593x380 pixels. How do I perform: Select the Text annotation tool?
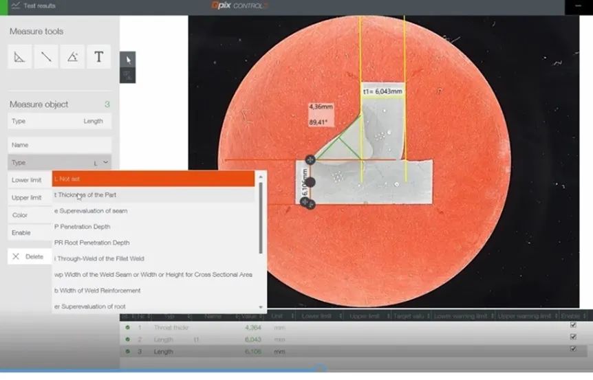point(98,57)
